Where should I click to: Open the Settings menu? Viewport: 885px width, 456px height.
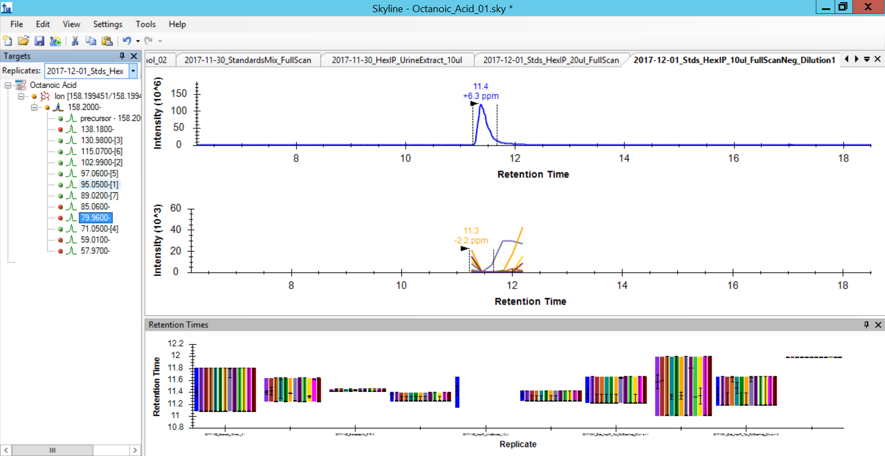point(107,24)
